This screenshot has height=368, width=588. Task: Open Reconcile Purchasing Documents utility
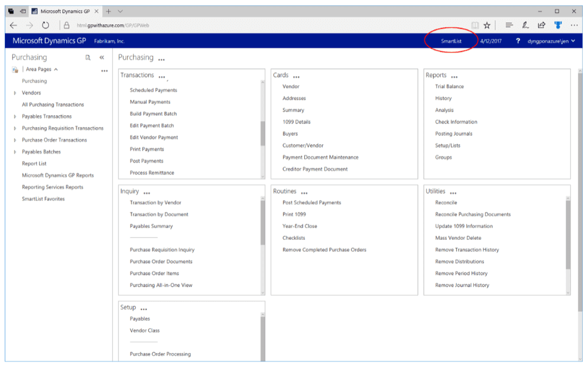(x=473, y=214)
